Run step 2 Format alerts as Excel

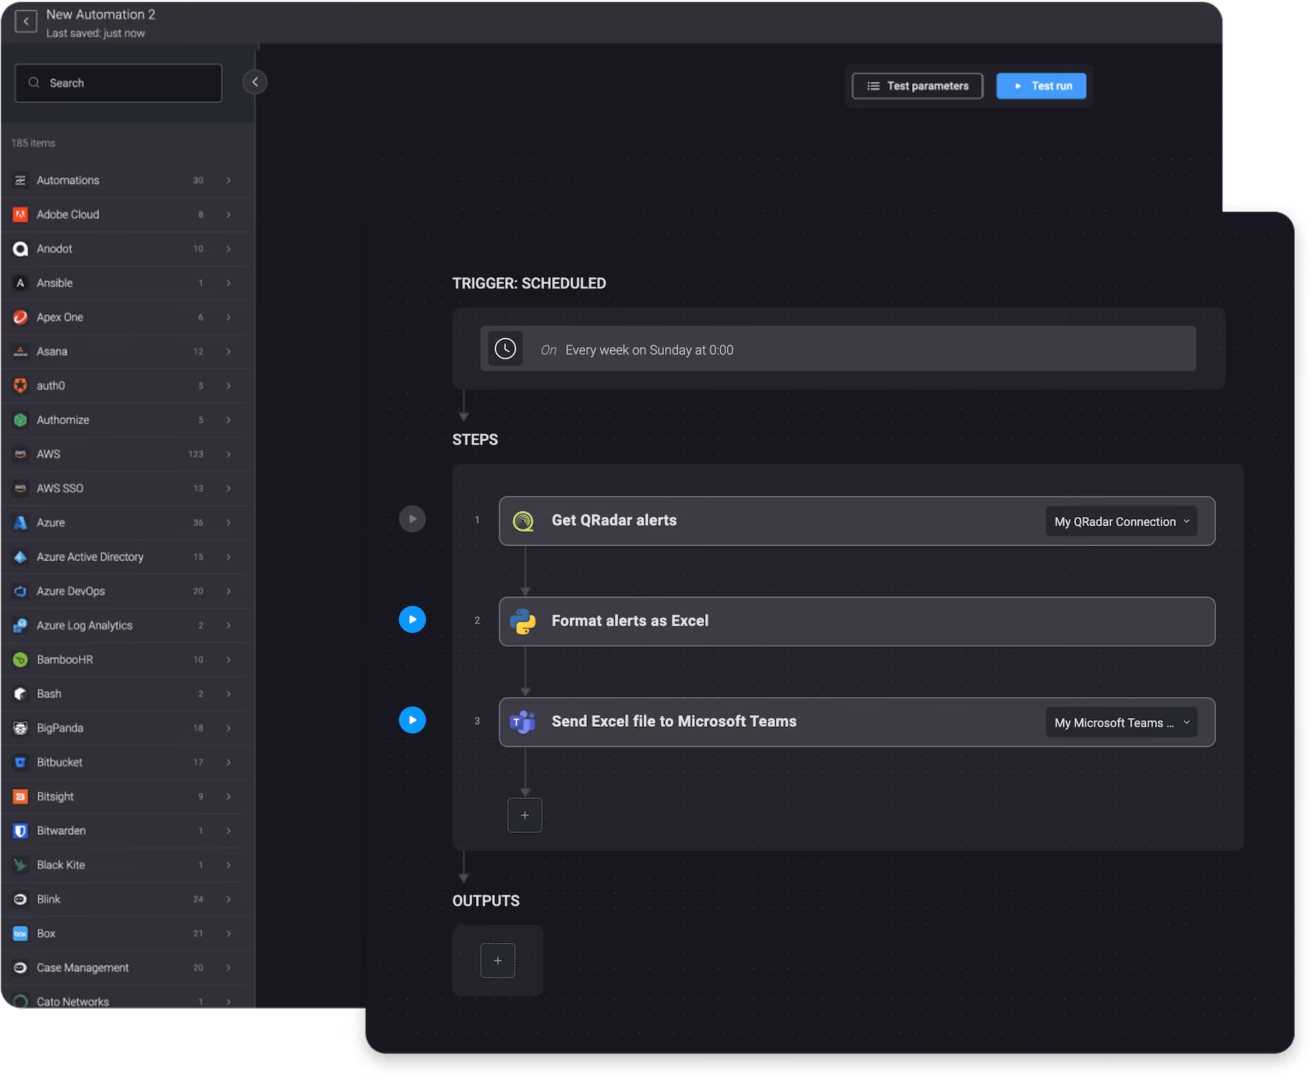[x=412, y=620]
